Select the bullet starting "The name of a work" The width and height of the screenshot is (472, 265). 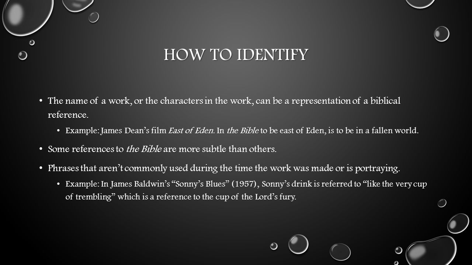click(x=224, y=107)
